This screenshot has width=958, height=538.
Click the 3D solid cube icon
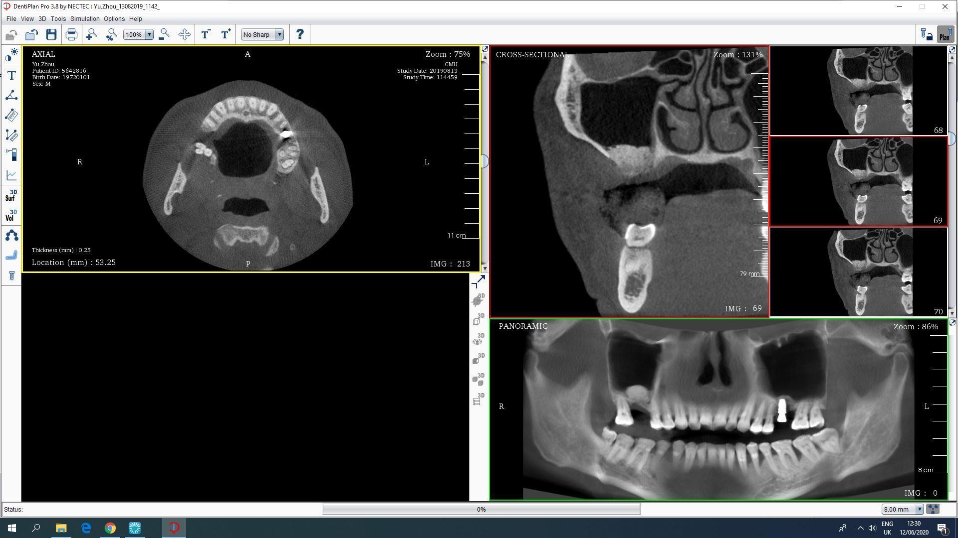coord(478,360)
